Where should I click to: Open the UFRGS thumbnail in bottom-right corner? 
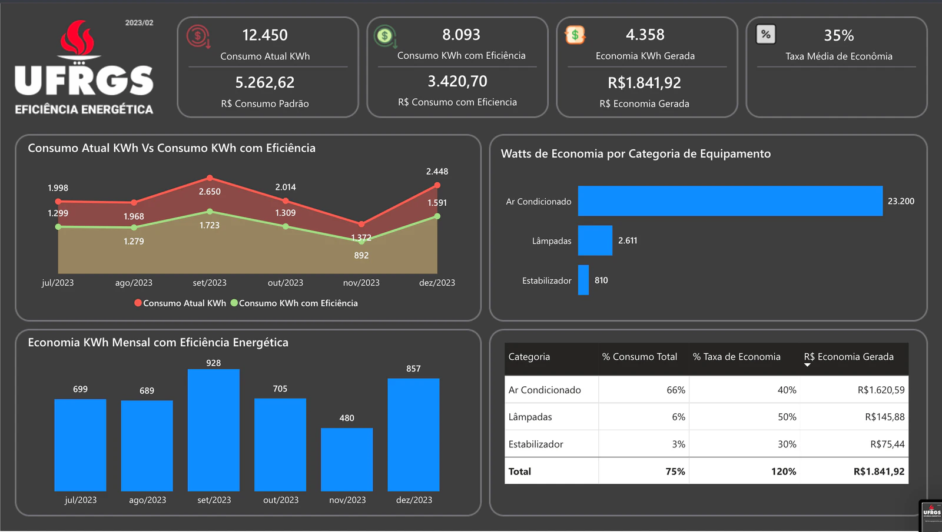(x=931, y=516)
